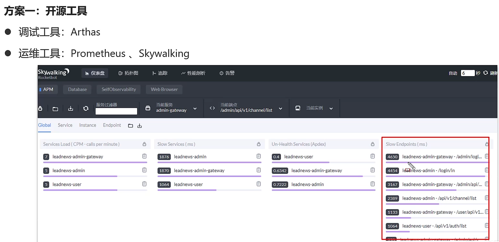Copy leadnews-user name in Un-Health Services

point(373,156)
